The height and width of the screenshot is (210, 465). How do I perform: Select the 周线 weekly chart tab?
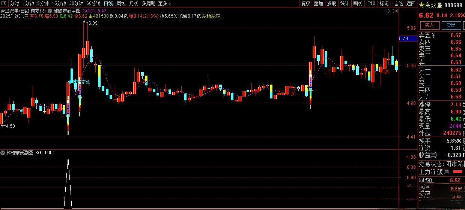[x=121, y=3]
